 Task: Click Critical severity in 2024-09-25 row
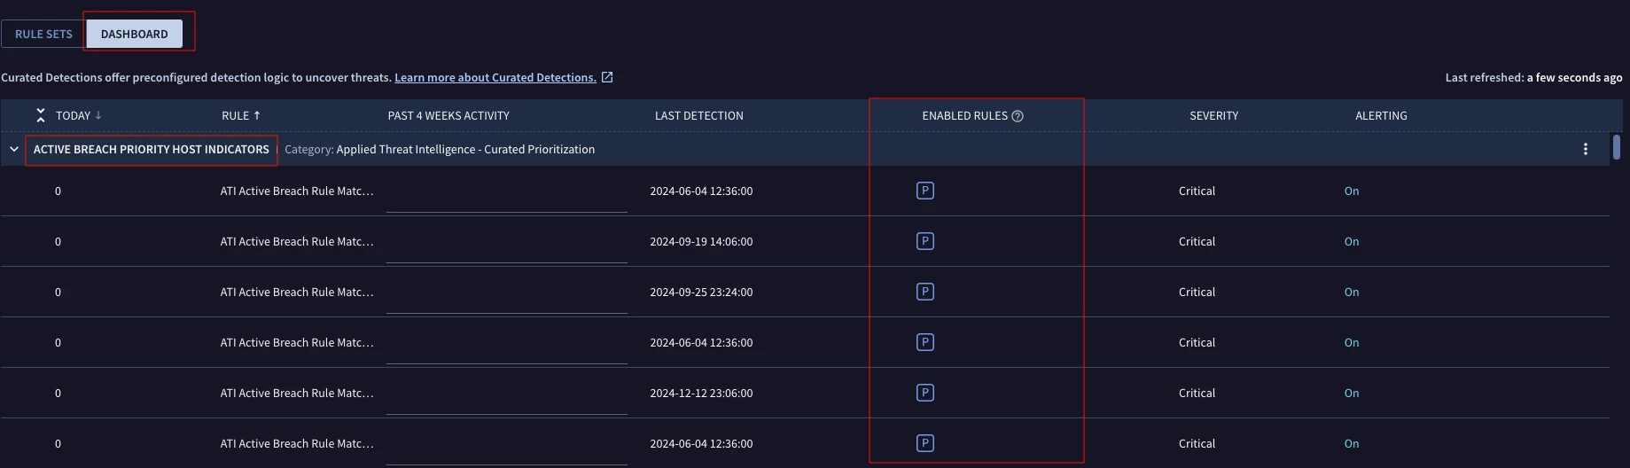point(1197,292)
